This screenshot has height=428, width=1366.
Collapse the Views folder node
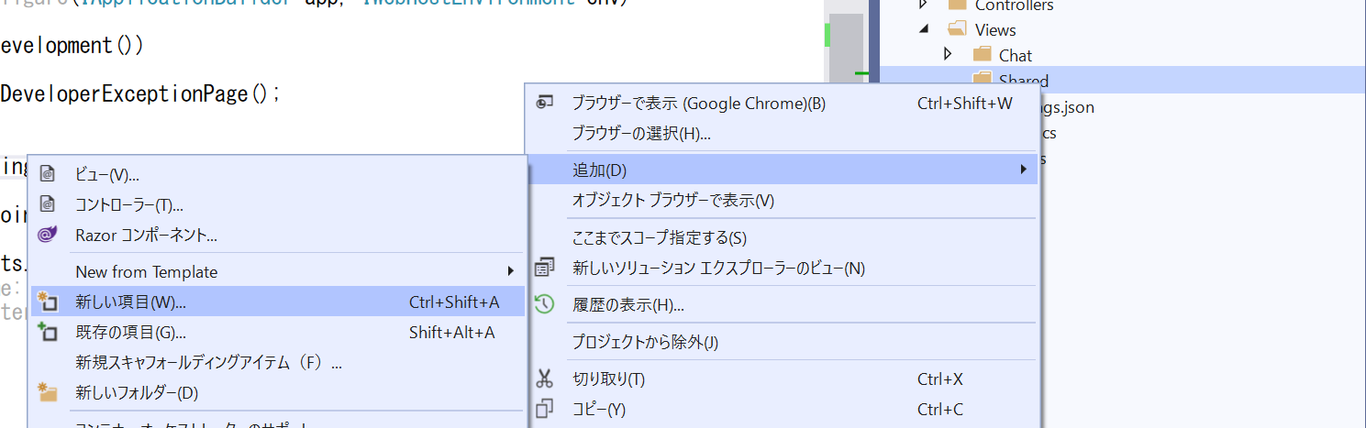click(924, 29)
